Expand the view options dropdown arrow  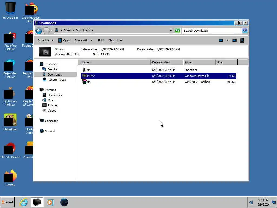point(227,41)
